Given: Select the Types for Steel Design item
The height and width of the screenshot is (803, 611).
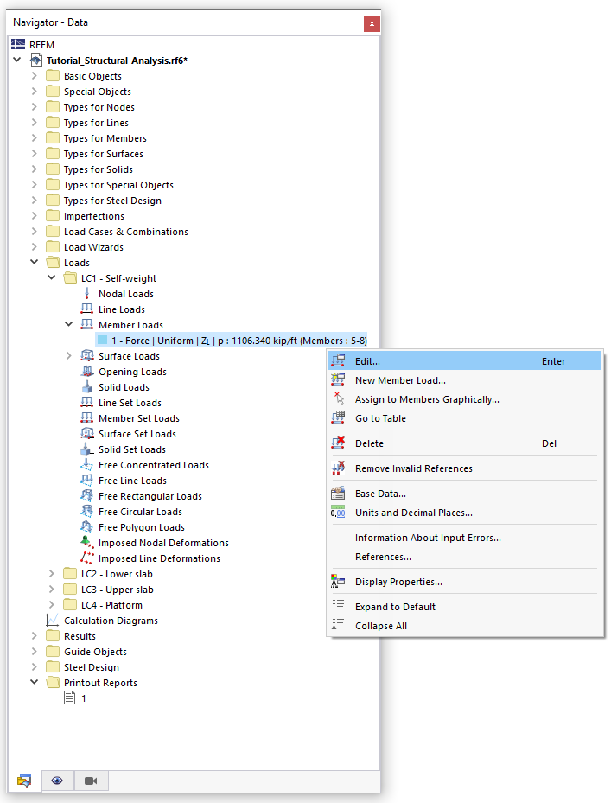Looking at the screenshot, I should (112, 201).
